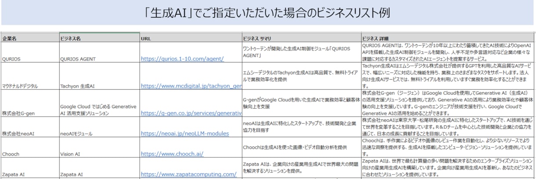Select the 株式会社G-gen company cell

(29, 104)
